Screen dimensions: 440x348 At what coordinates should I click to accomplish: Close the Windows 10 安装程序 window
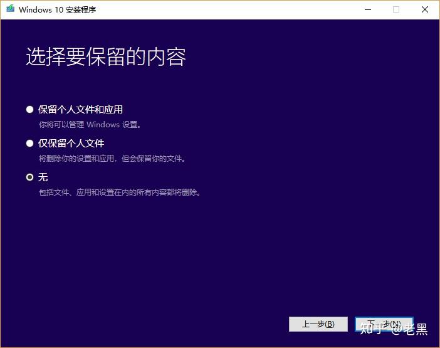coord(425,9)
